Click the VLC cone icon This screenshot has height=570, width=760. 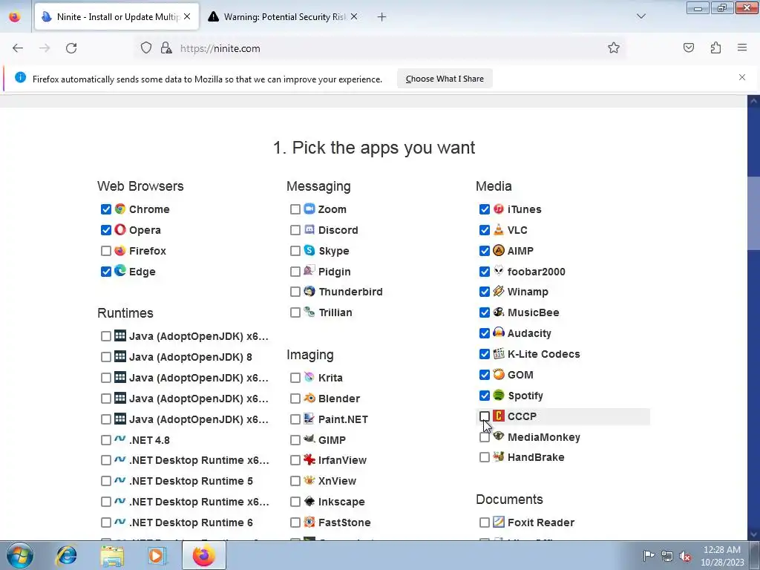tap(499, 230)
